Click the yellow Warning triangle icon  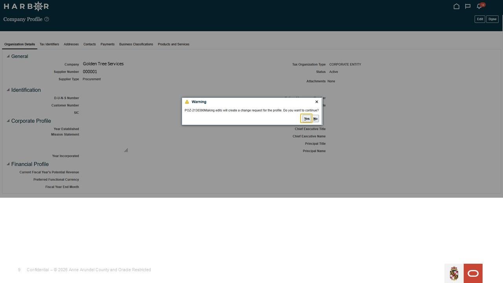(x=187, y=102)
